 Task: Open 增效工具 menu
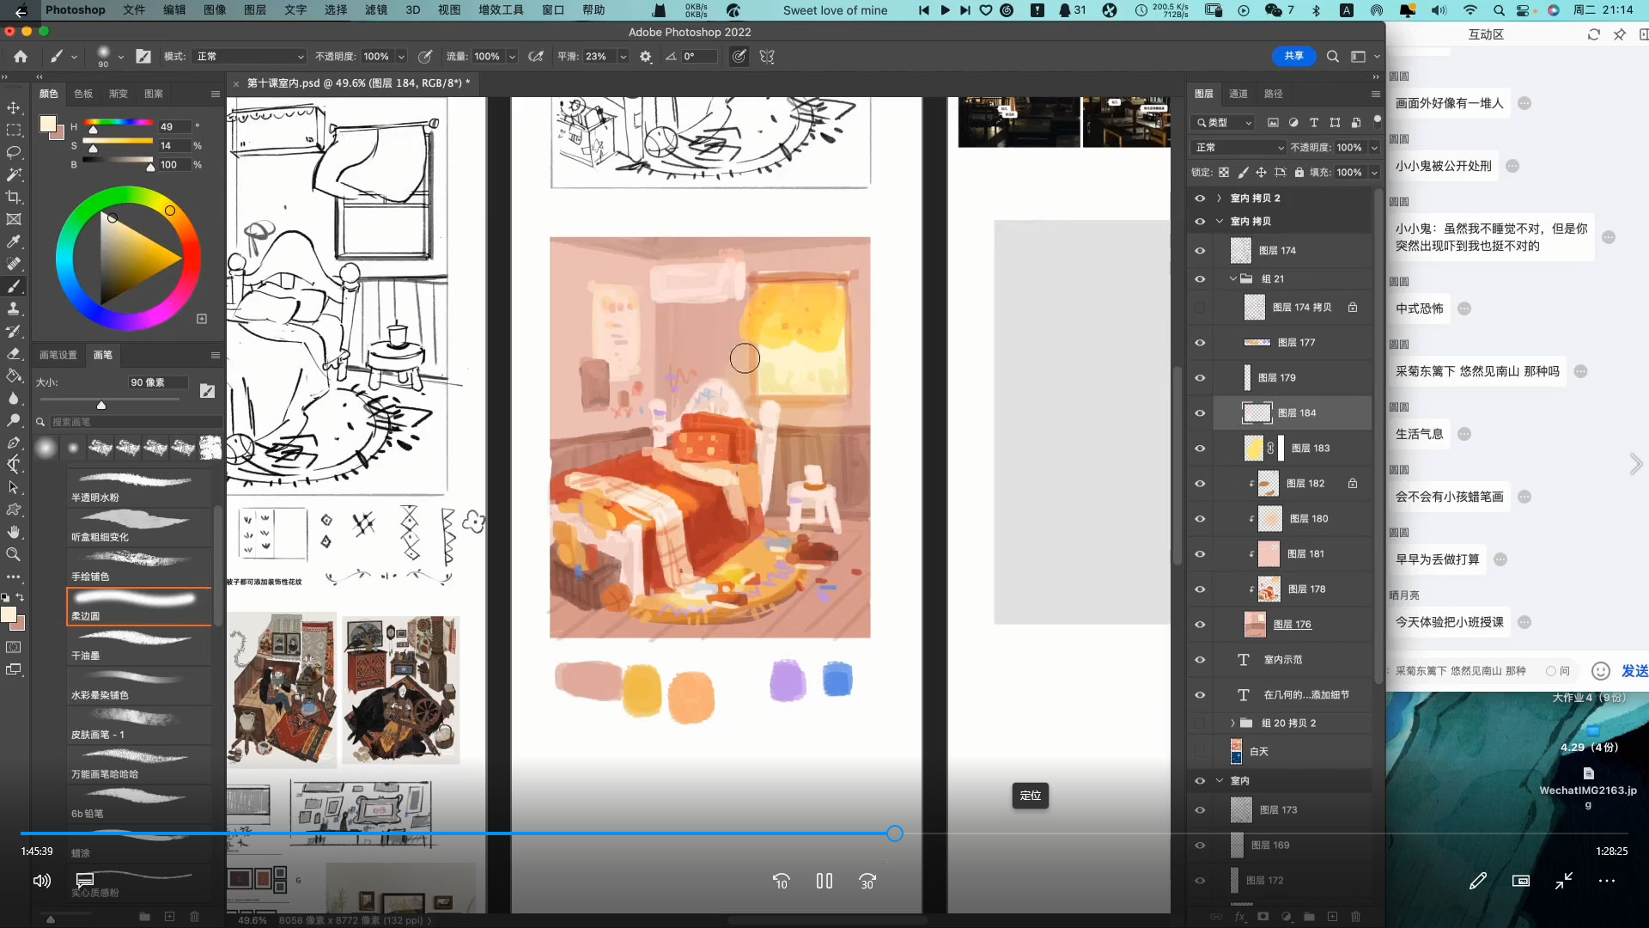pos(501,10)
